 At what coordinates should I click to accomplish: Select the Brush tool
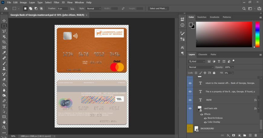[4, 63]
